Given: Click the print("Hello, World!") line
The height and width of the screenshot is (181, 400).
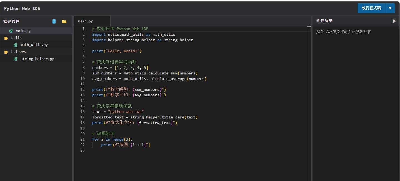Looking at the screenshot, I should click(117, 51).
